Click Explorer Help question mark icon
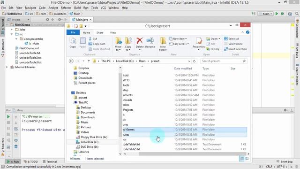 click(247, 32)
